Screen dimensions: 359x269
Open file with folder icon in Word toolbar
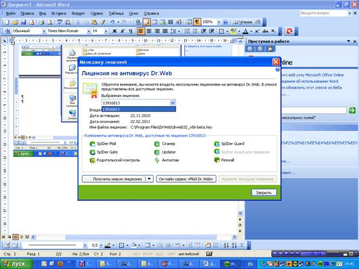click(x=15, y=22)
